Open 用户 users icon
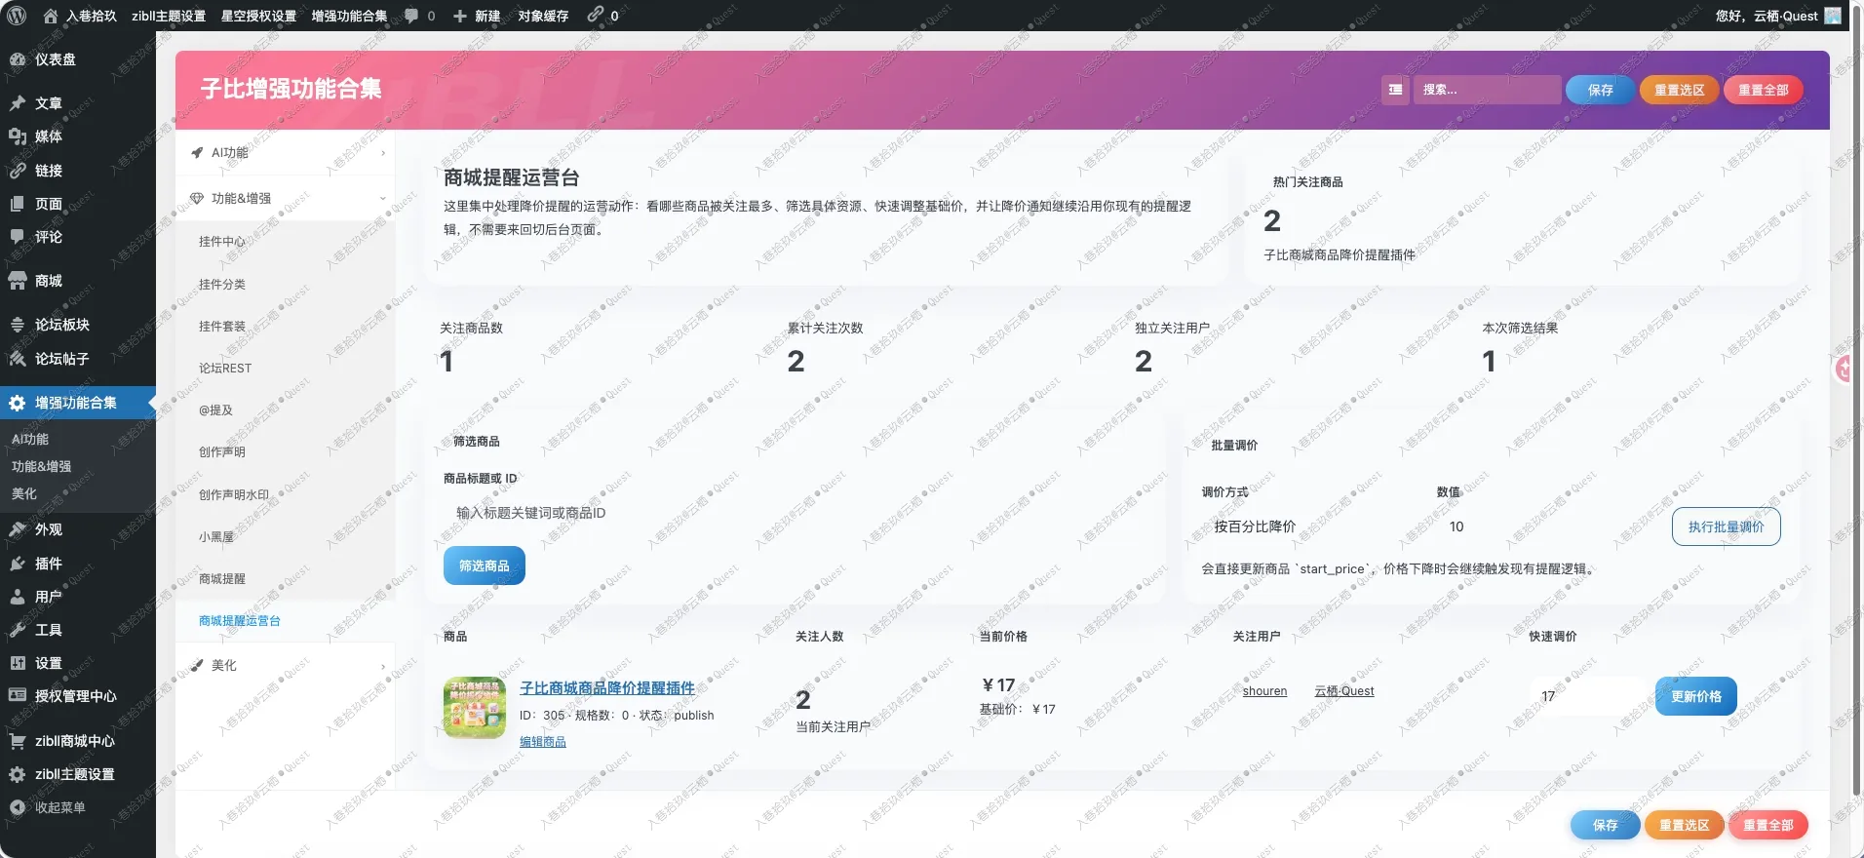1864x858 pixels. point(18,597)
